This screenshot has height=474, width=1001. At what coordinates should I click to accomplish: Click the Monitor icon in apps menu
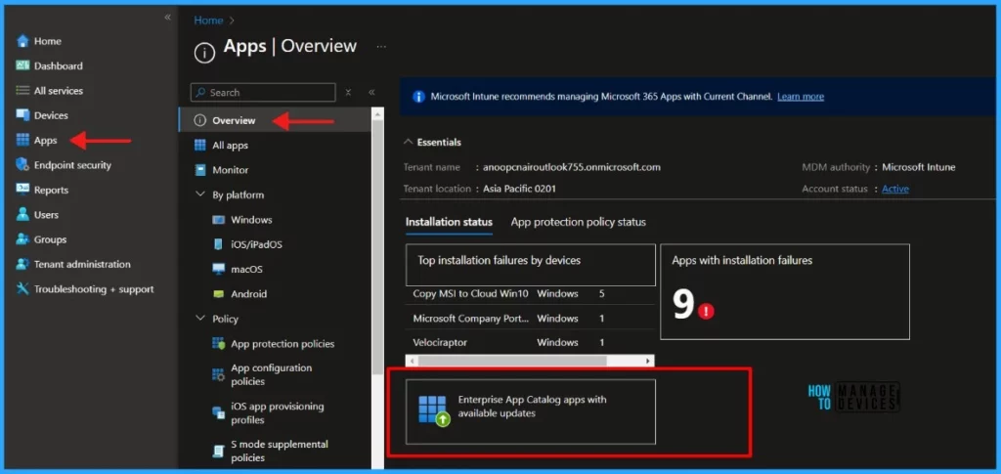pos(199,170)
